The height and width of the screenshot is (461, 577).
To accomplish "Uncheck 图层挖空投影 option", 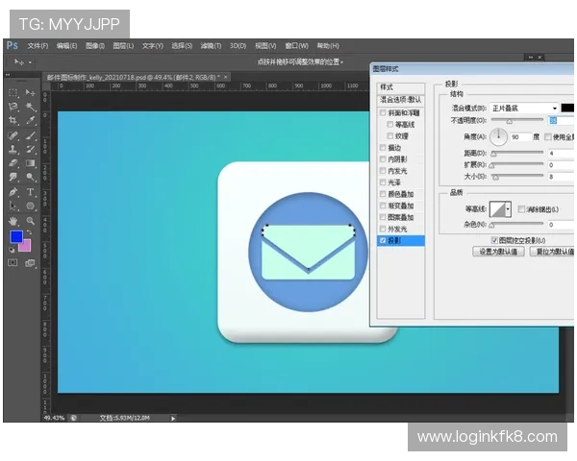I will 494,239.
